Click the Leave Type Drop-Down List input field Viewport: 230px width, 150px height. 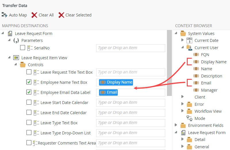point(131,133)
